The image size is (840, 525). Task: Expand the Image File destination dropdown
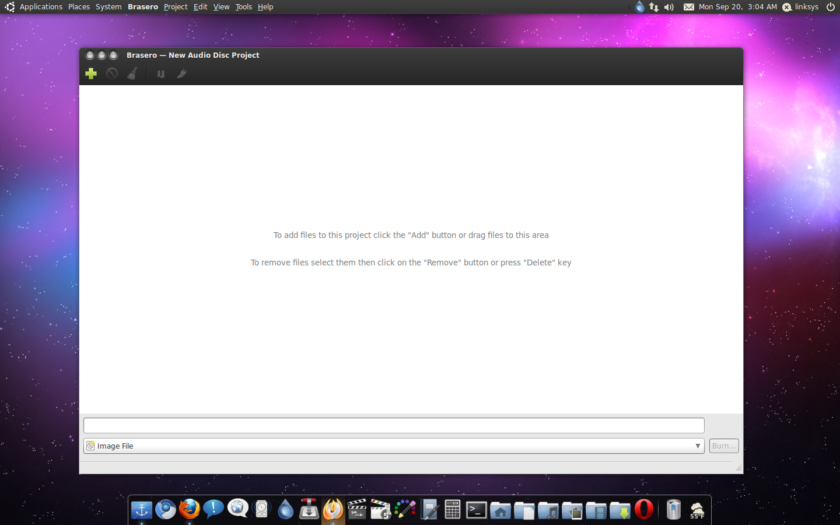(x=394, y=446)
